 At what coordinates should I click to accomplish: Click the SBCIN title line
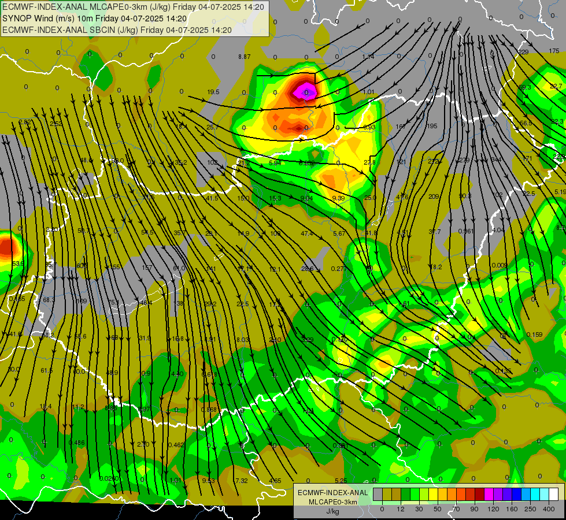pos(117,30)
